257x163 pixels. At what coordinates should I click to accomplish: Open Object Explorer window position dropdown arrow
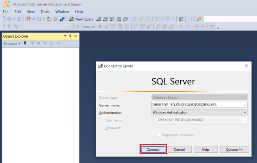65,36
